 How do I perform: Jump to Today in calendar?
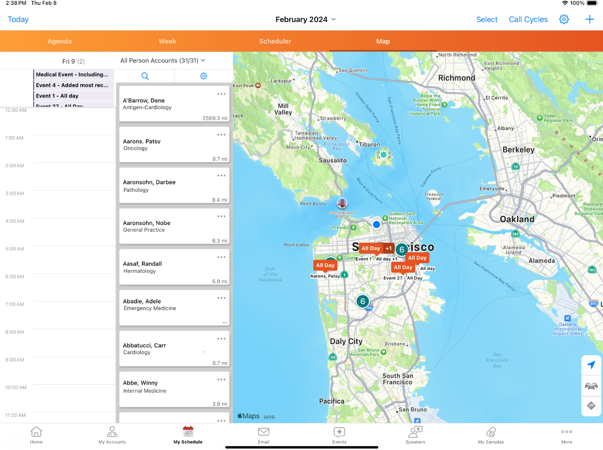(x=18, y=20)
